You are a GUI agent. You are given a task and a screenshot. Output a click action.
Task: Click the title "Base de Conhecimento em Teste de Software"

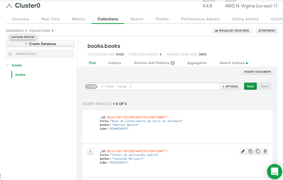coord(146,121)
